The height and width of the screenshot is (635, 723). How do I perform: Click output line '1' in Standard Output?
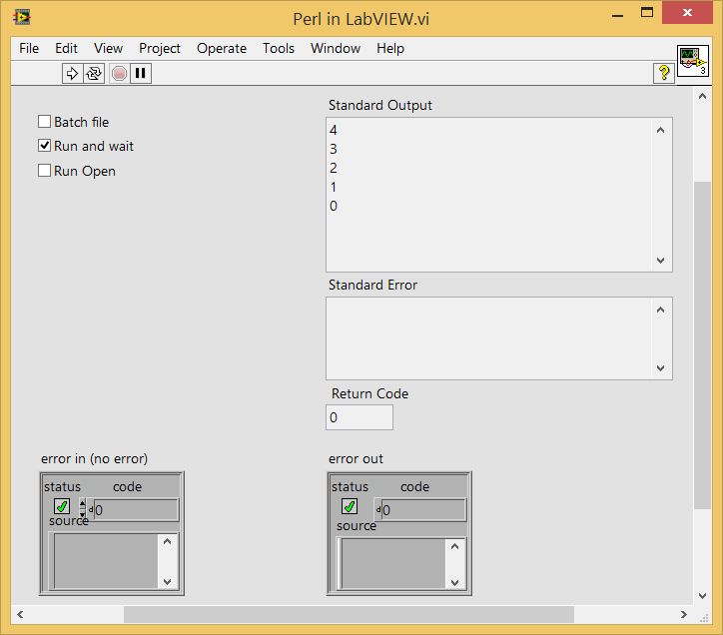[334, 187]
